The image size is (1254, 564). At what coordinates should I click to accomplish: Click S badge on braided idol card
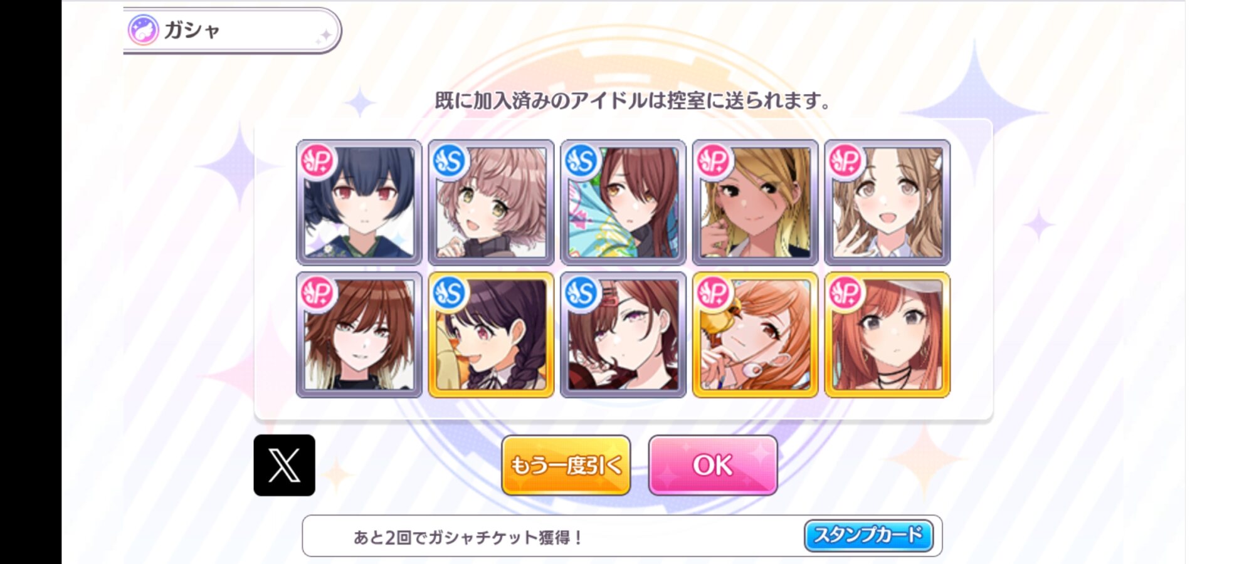coord(449,293)
